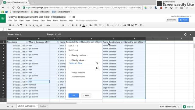Focus the filter values search field
This screenshot has height=110, width=195.
point(83,68)
